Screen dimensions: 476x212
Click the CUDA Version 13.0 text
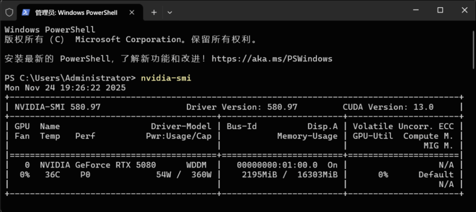pos(388,107)
